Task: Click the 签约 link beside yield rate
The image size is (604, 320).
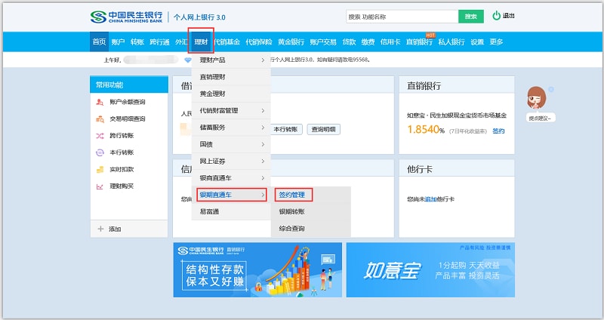Action: coord(498,131)
